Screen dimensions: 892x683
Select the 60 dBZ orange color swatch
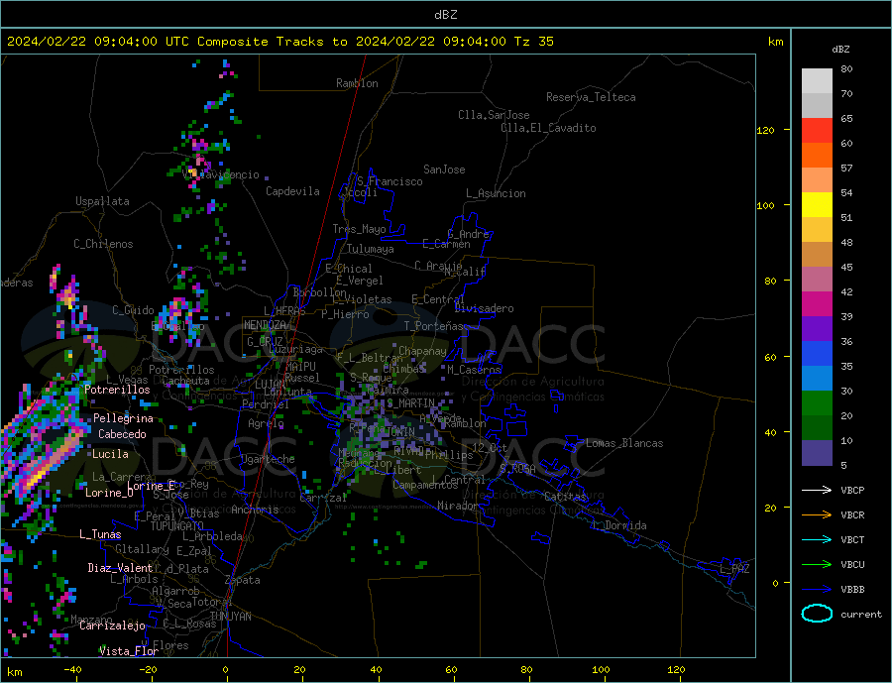point(817,156)
